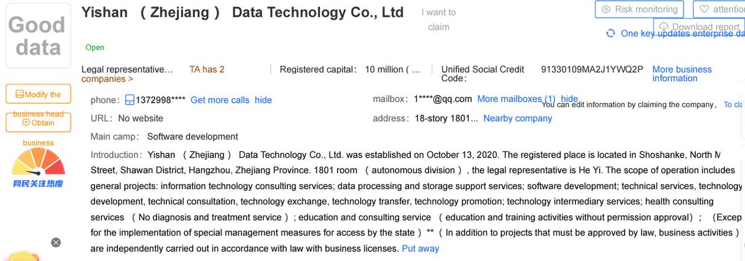This screenshot has width=745, height=261.
Task: Collapse introduction with Put away
Action: coord(420,248)
